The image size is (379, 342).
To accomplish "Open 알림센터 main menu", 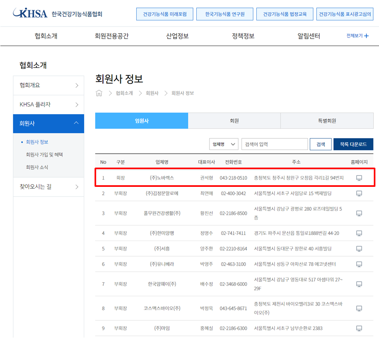I will tap(308, 36).
